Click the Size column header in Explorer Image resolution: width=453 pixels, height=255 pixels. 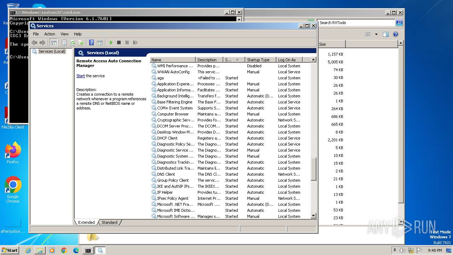(x=331, y=44)
